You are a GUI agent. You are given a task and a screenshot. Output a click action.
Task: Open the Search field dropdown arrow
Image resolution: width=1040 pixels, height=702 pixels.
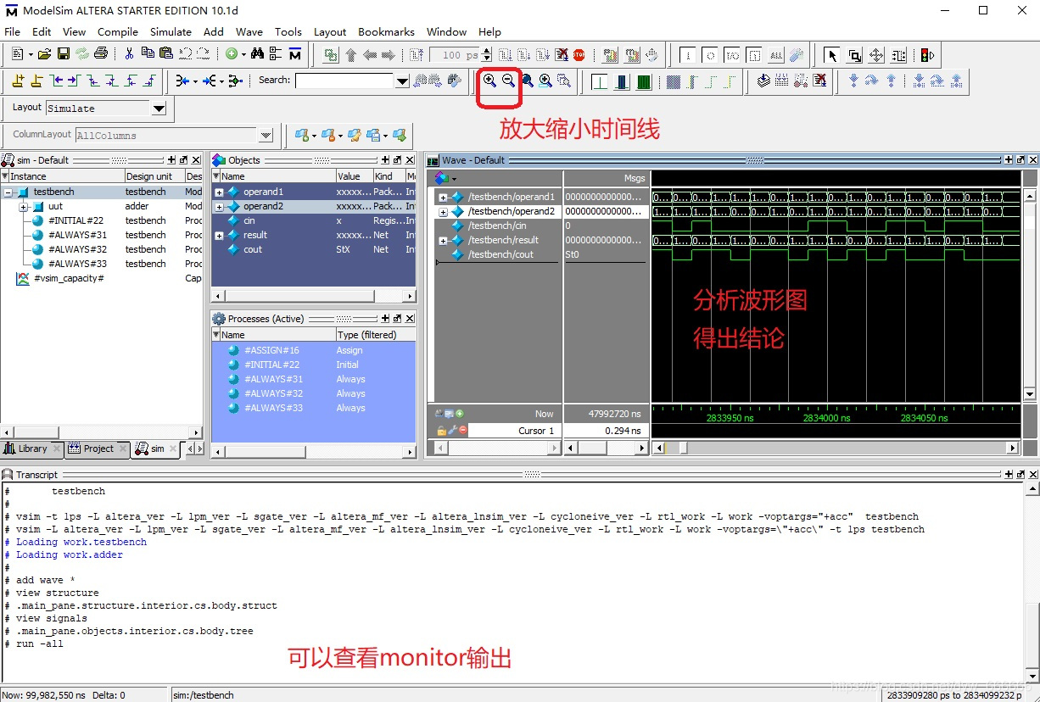[x=402, y=81]
